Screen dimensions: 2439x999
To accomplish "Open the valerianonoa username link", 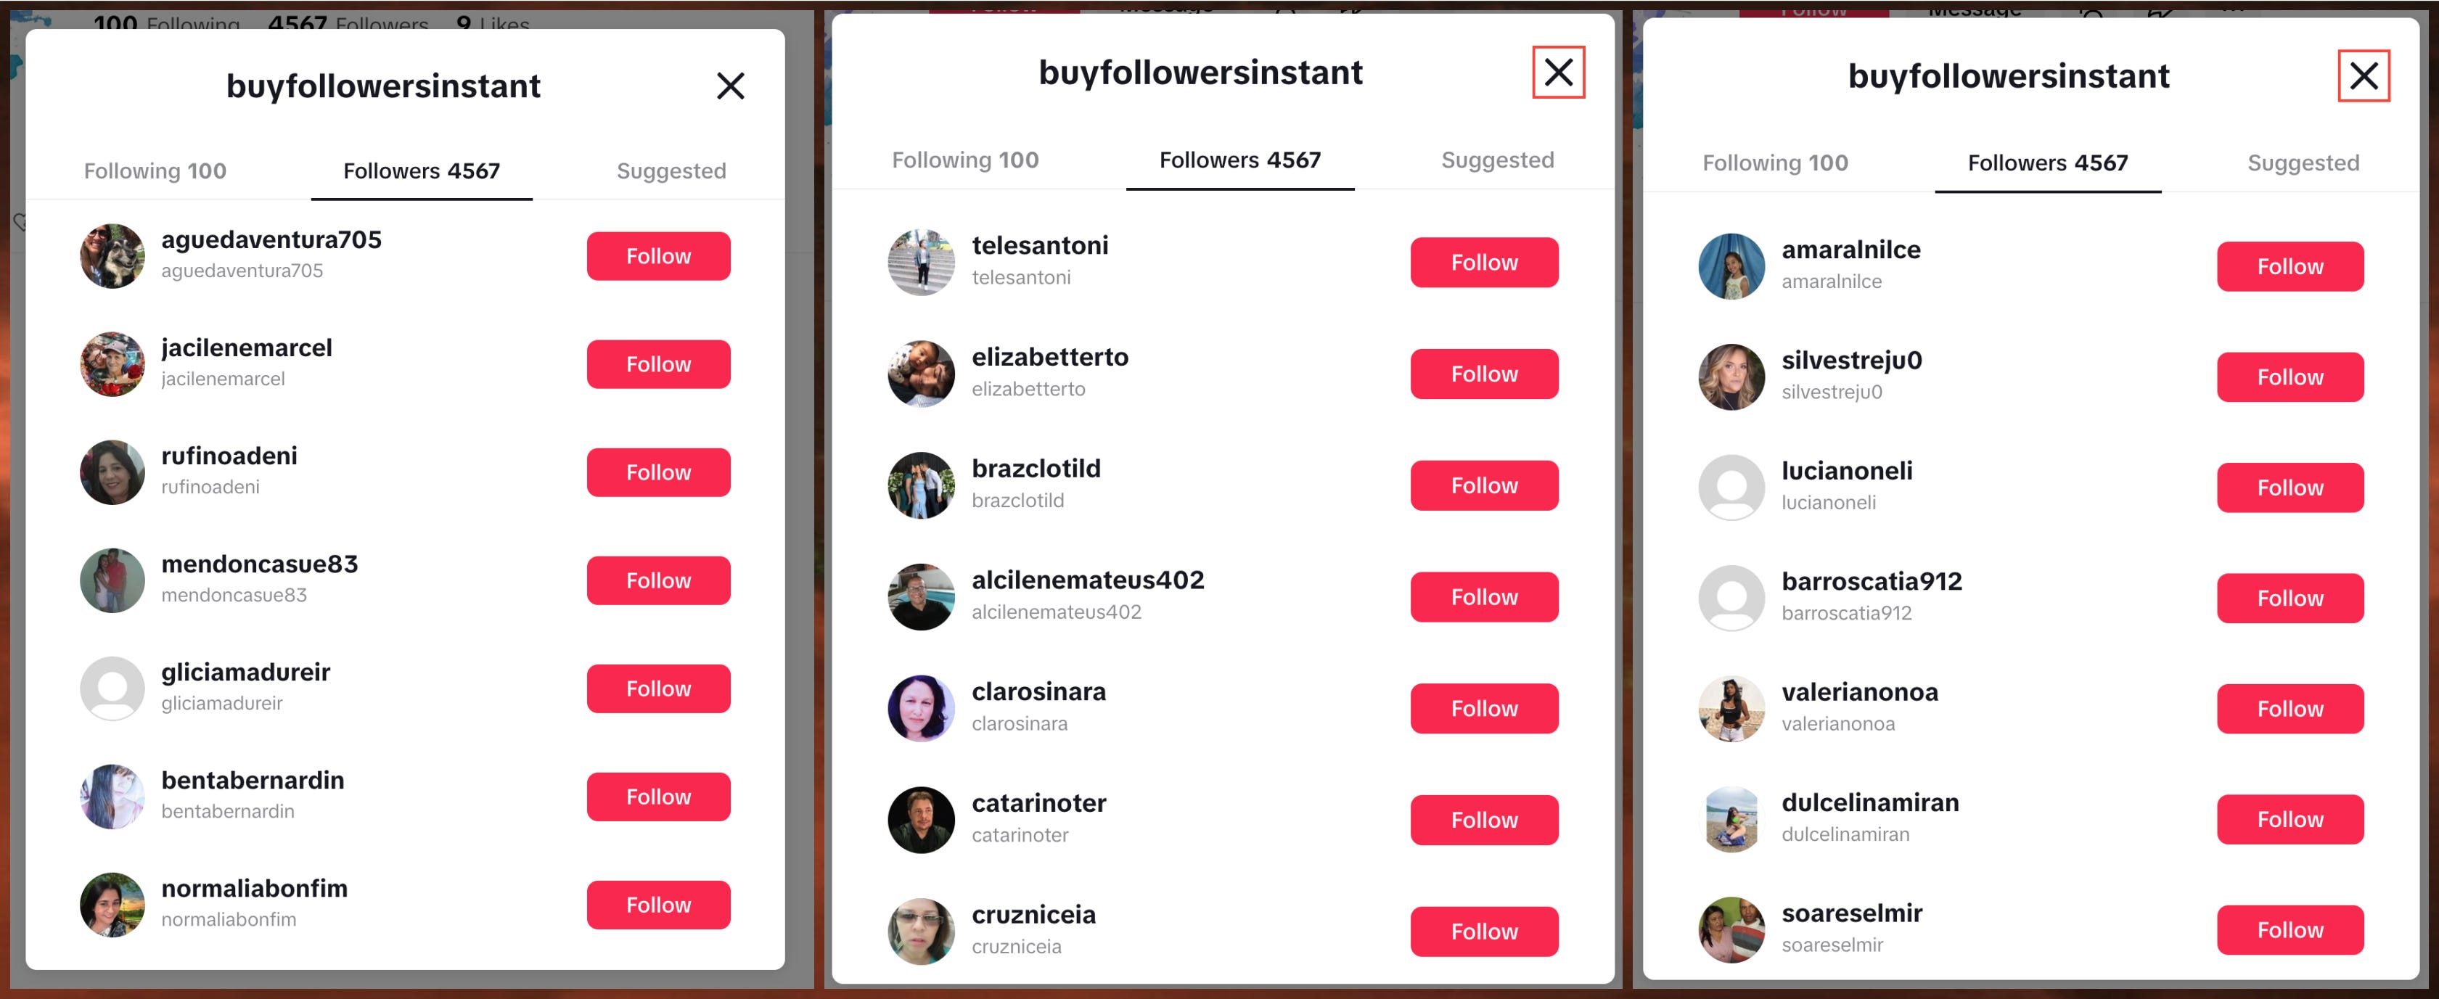I will (x=1858, y=692).
